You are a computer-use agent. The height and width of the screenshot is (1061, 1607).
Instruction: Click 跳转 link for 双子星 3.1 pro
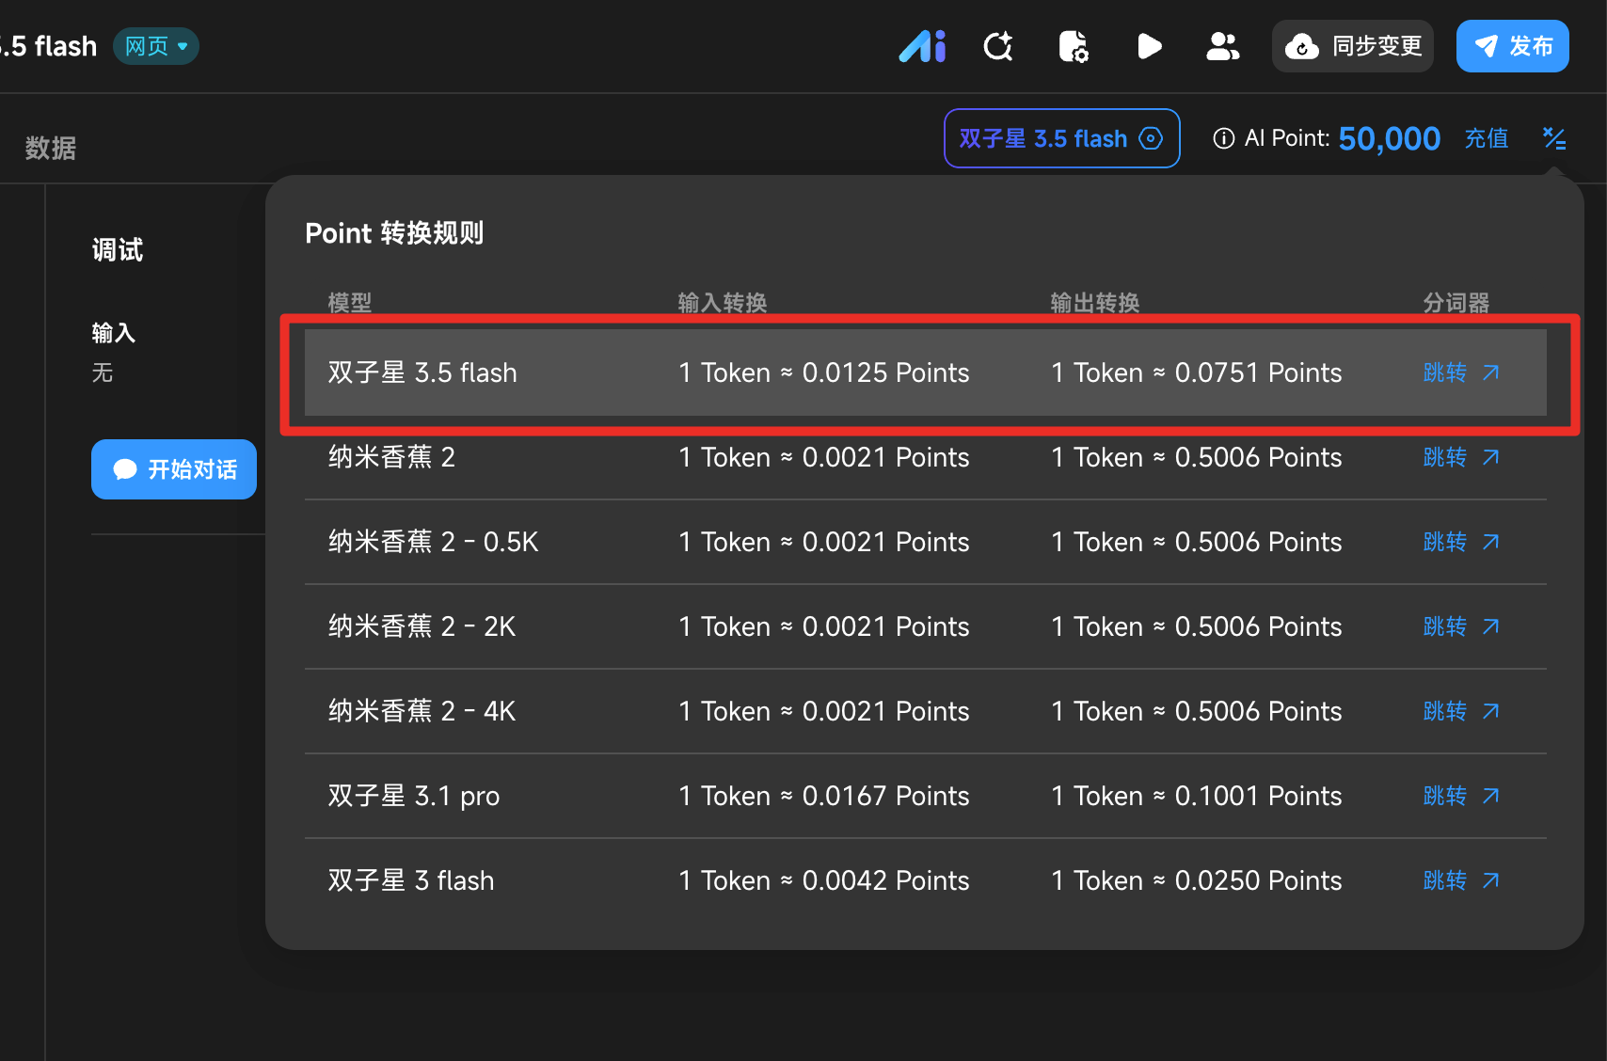[x=1461, y=796]
